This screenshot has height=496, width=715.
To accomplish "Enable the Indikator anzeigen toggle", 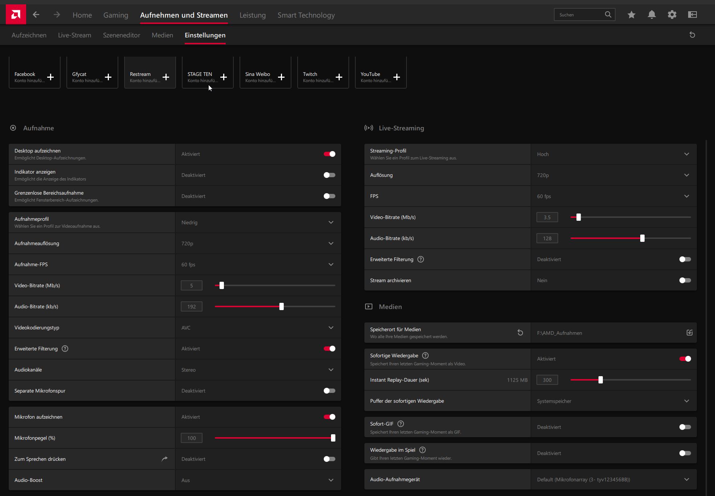I will [x=329, y=175].
